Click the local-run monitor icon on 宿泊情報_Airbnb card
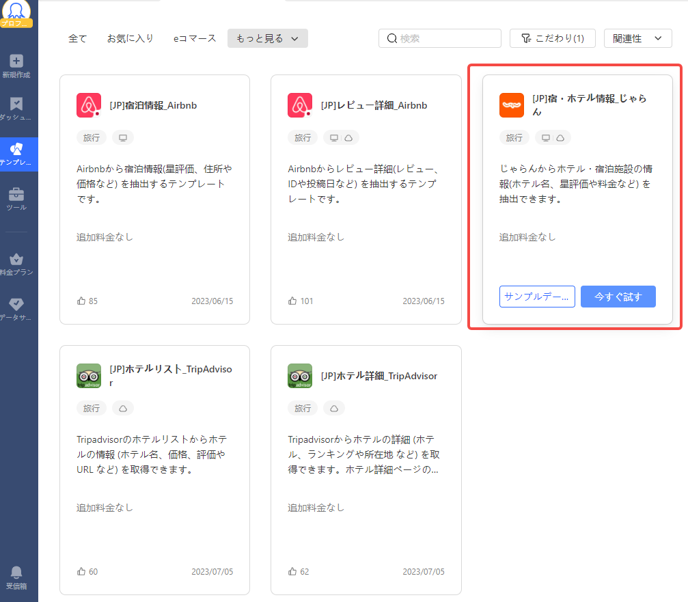This screenshot has height=602, width=688. coord(123,138)
